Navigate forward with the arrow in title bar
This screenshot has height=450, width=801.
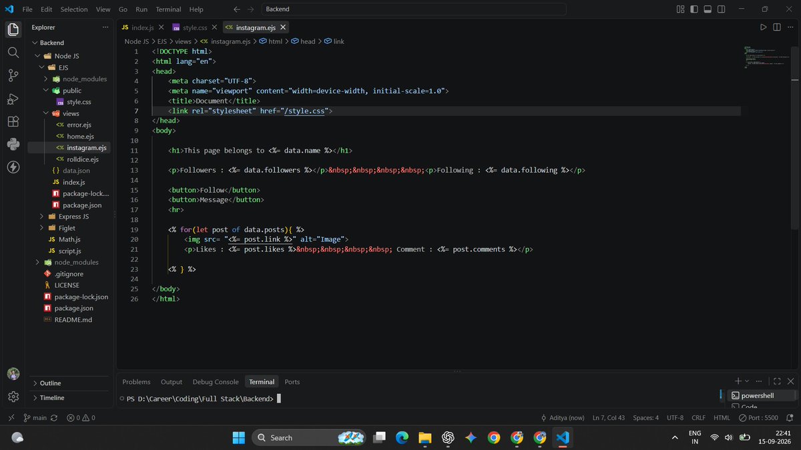click(x=251, y=9)
